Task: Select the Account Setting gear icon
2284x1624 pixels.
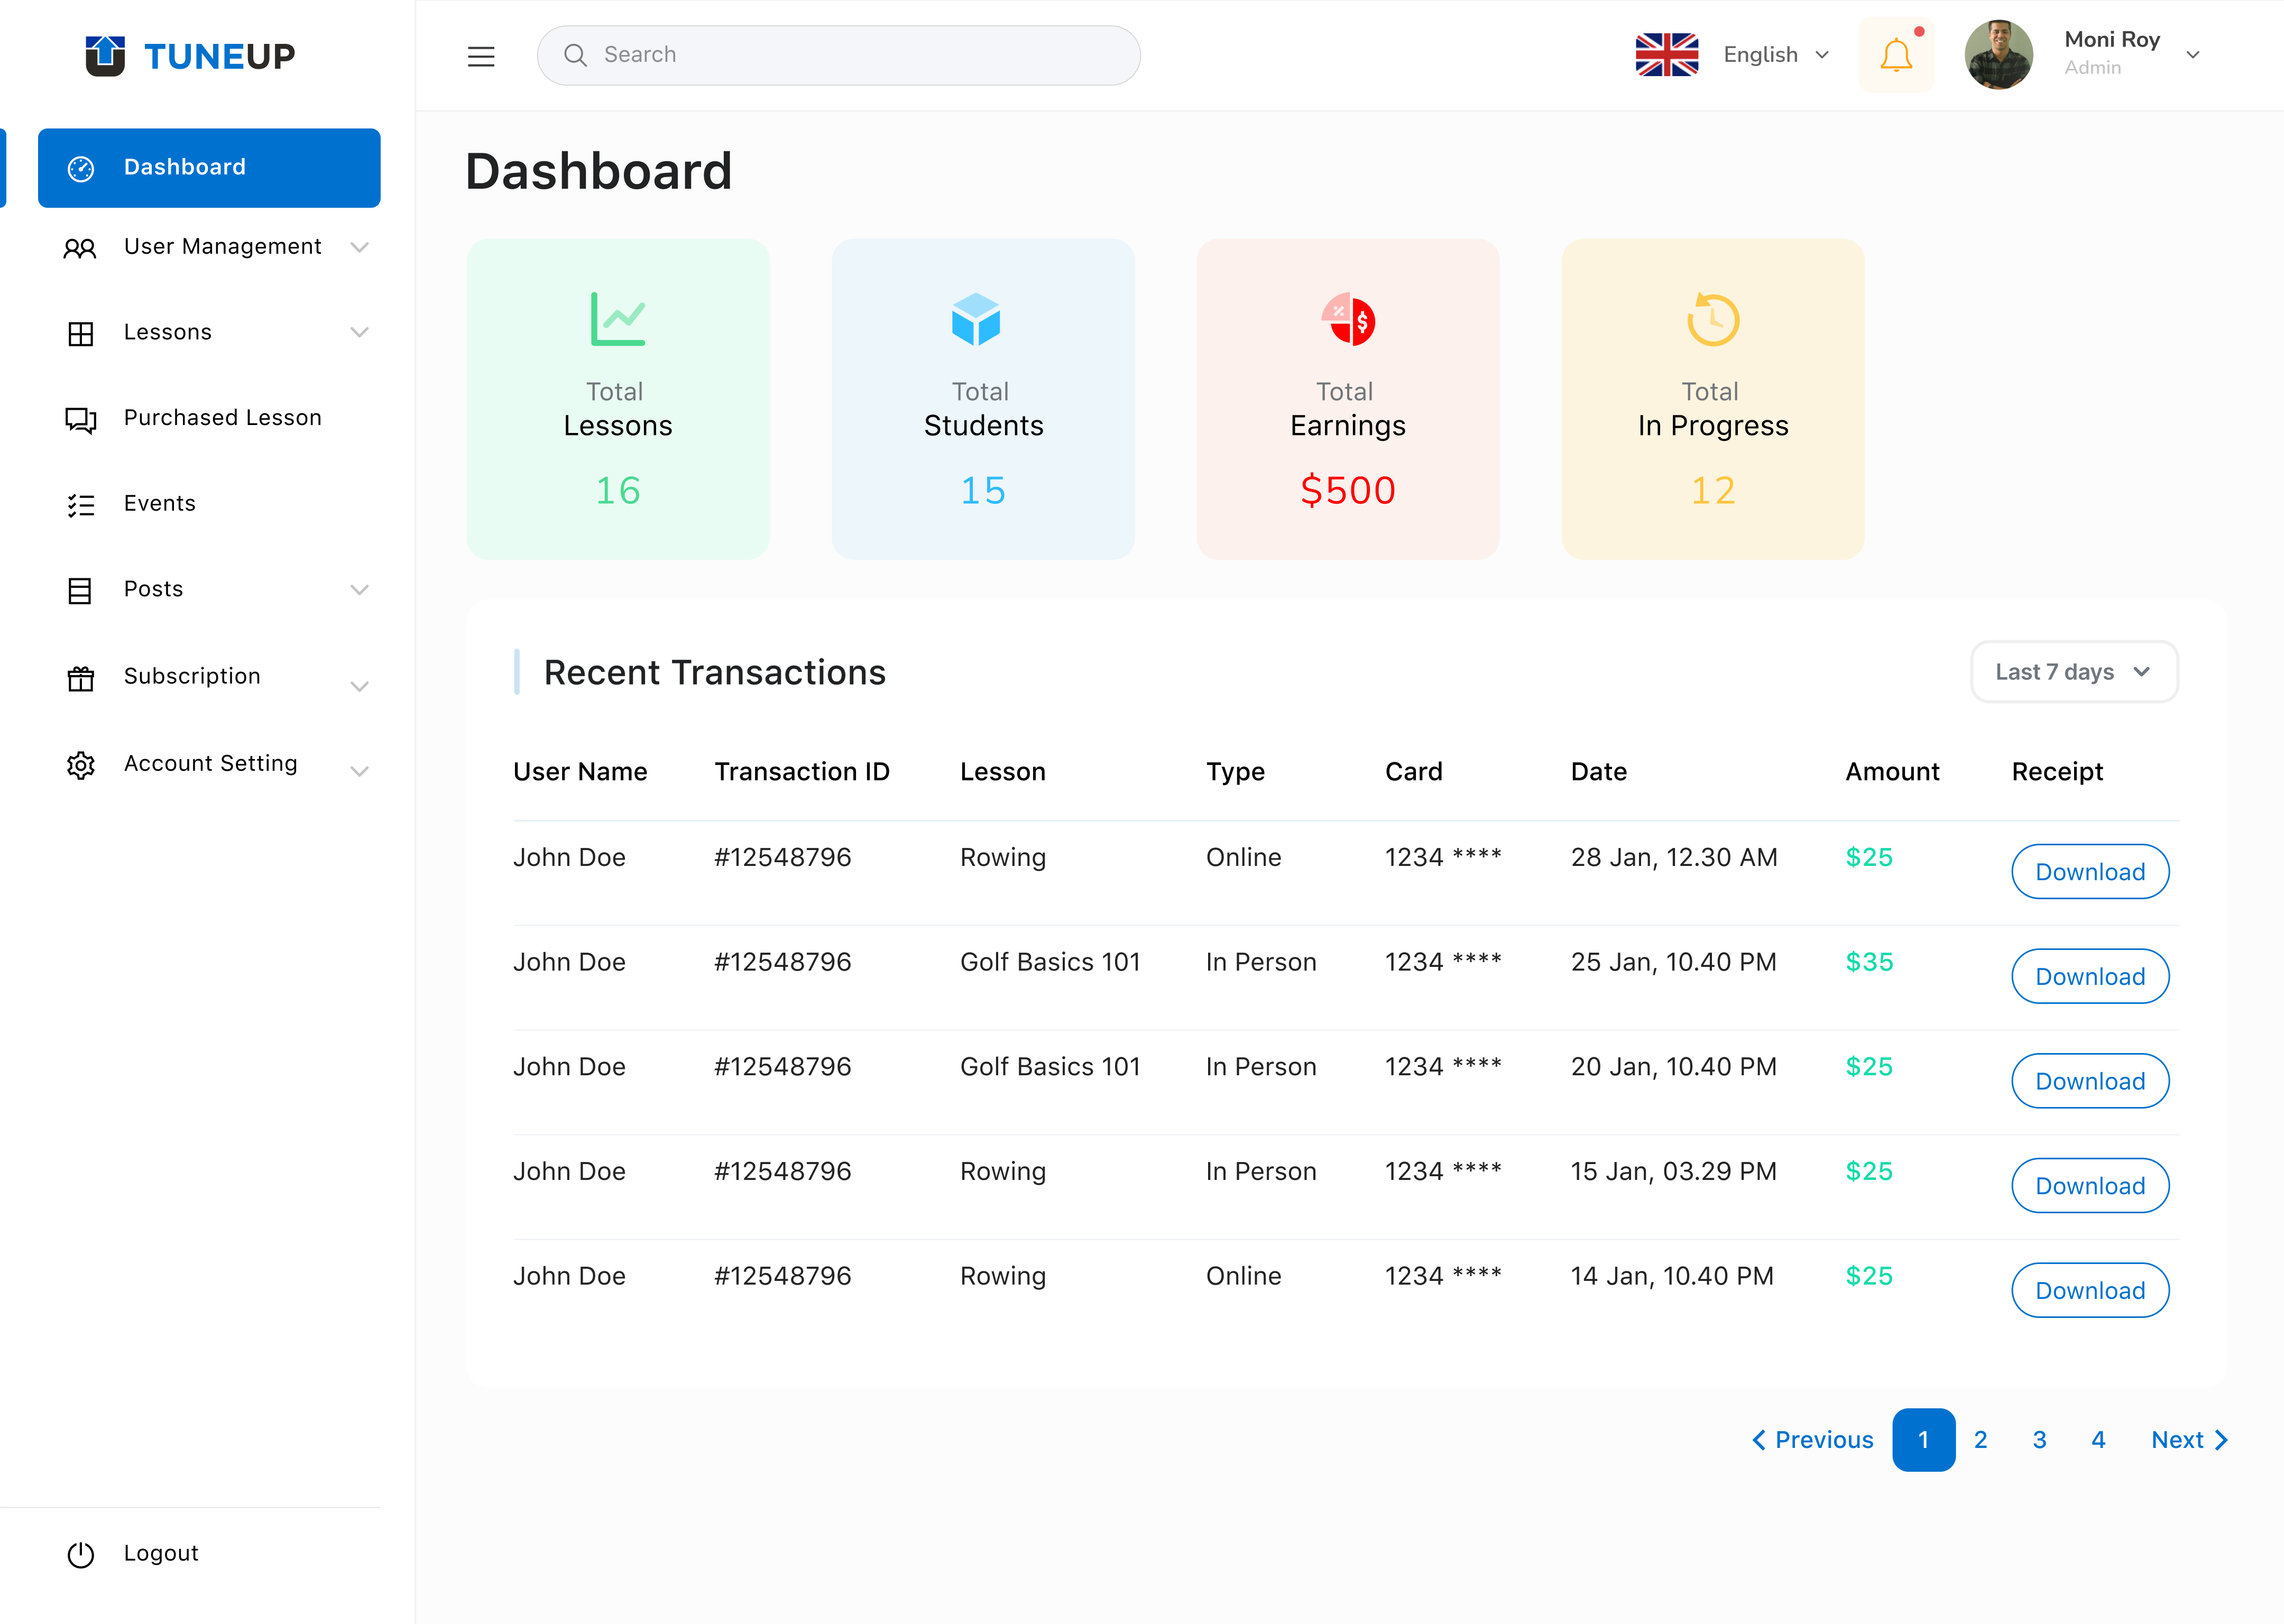Action: click(x=80, y=764)
